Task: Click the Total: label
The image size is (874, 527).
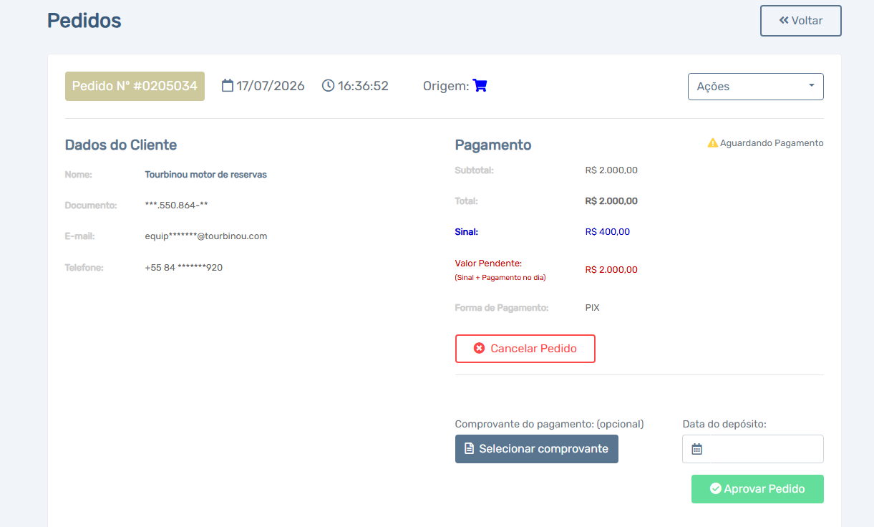Action: click(x=467, y=201)
